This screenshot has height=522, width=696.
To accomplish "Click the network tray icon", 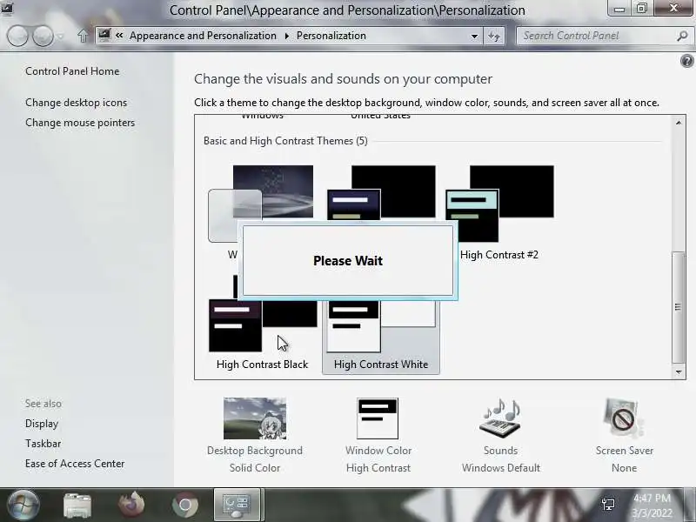I will coord(608,505).
